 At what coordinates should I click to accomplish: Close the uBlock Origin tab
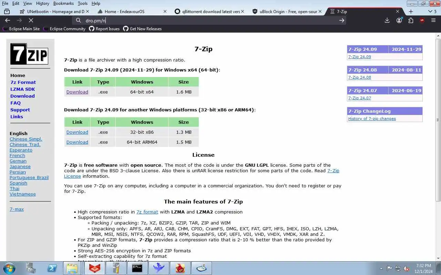pyautogui.click(x=320, y=11)
